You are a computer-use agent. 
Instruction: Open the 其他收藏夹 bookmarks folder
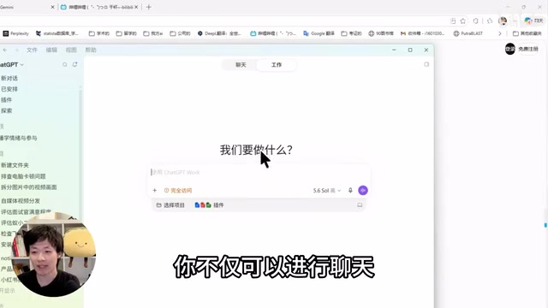pos(527,33)
